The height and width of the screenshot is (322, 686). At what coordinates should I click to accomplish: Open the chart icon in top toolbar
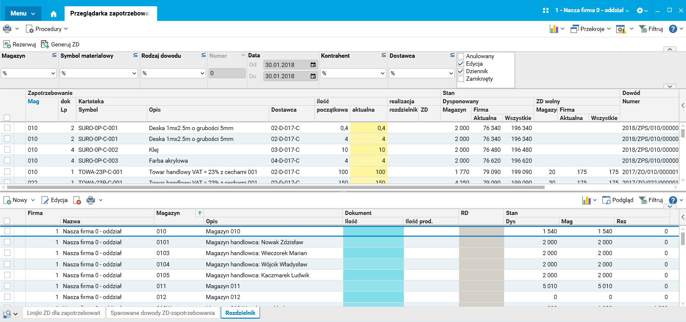point(553,29)
